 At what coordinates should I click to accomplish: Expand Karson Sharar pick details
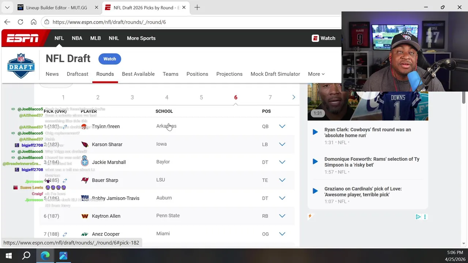(282, 144)
